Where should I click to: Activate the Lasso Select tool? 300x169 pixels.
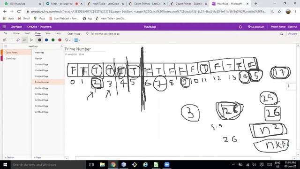(x=11, y=40)
